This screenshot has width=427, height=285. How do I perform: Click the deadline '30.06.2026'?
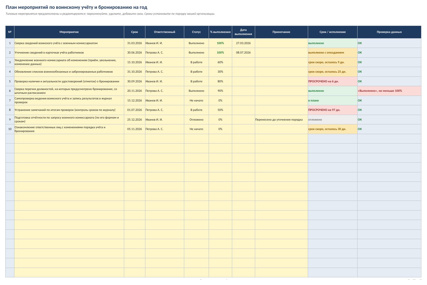point(134,53)
